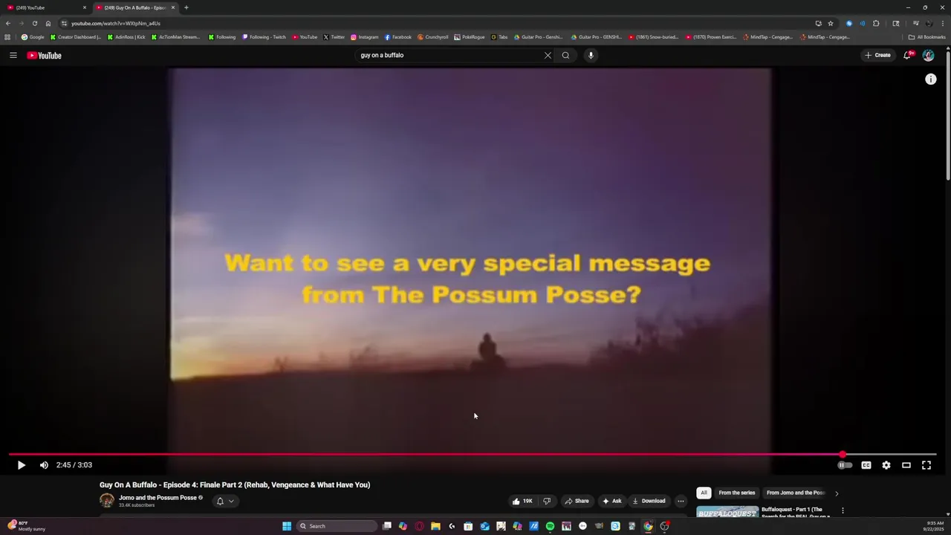Open a new browser tab
Image resolution: width=951 pixels, height=535 pixels.
point(186,7)
